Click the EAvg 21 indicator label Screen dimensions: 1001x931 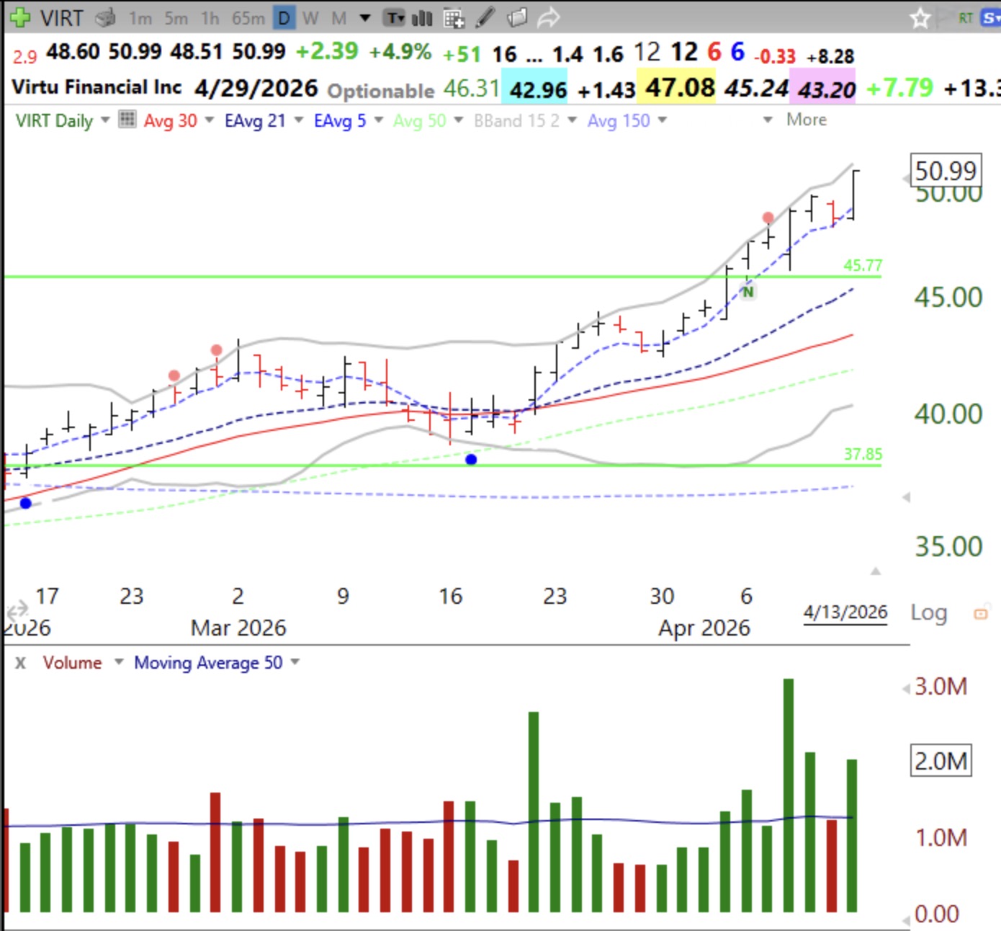point(255,120)
